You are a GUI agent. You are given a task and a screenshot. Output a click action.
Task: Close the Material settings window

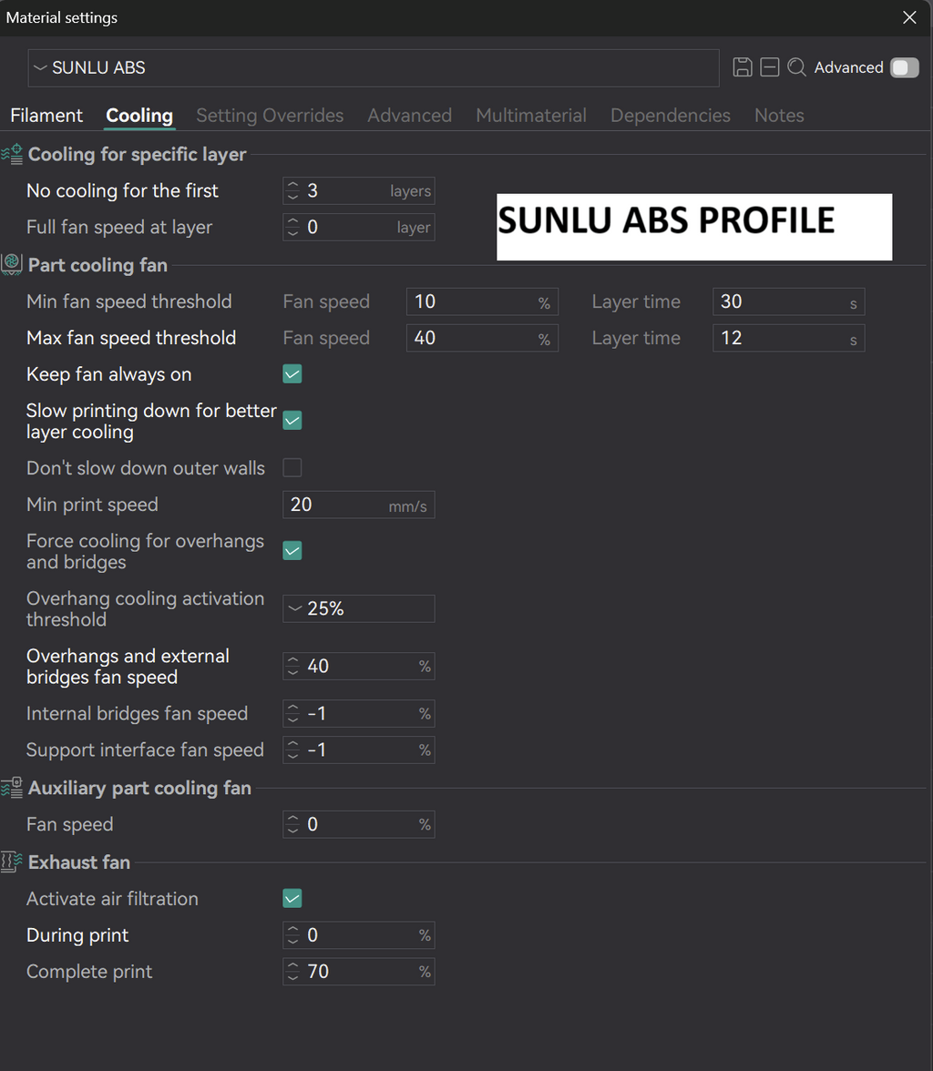click(x=909, y=18)
